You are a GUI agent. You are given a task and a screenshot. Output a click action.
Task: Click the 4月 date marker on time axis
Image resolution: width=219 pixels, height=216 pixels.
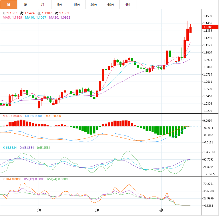click(x=162, y=211)
